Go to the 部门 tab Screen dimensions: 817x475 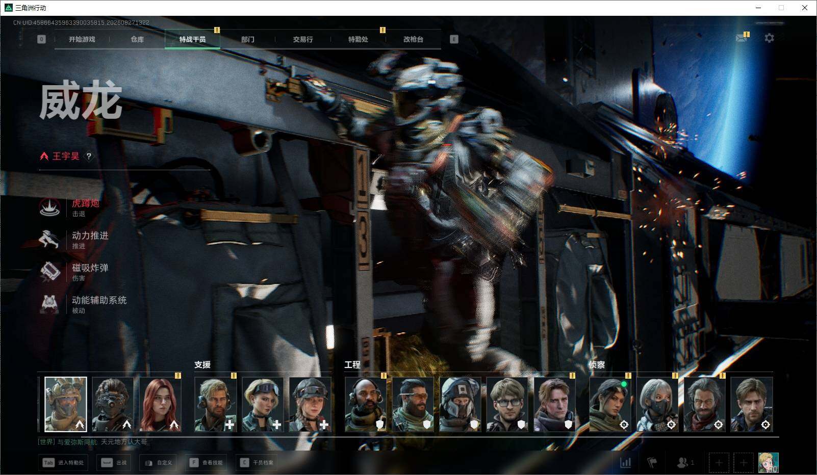[x=248, y=39]
